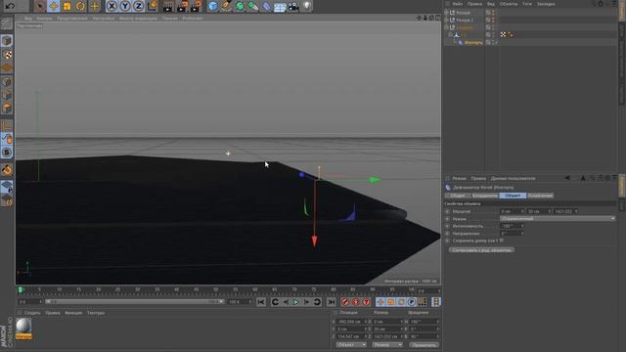Select the Live Selection arrow tool
Image resolution: width=626 pixels, height=352 pixels.
(39, 6)
